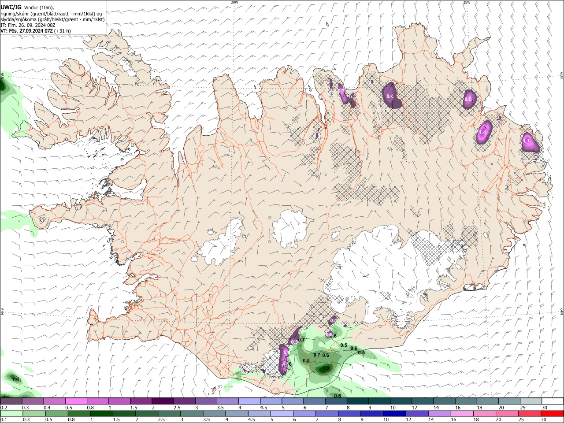Click the 1.0 value in the southwest sea
The width and height of the screenshot is (564, 423).
click(15, 379)
